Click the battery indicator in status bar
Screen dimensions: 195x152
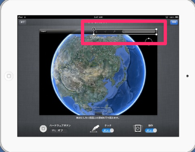(x=177, y=17)
